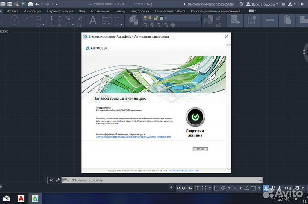Click the Готово button in the dialog
308x204 pixels.
[x=200, y=149]
